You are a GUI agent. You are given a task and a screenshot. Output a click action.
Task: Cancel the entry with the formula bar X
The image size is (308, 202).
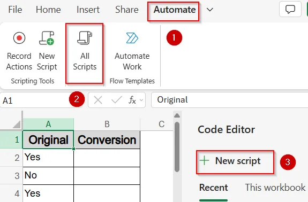[x=98, y=100]
